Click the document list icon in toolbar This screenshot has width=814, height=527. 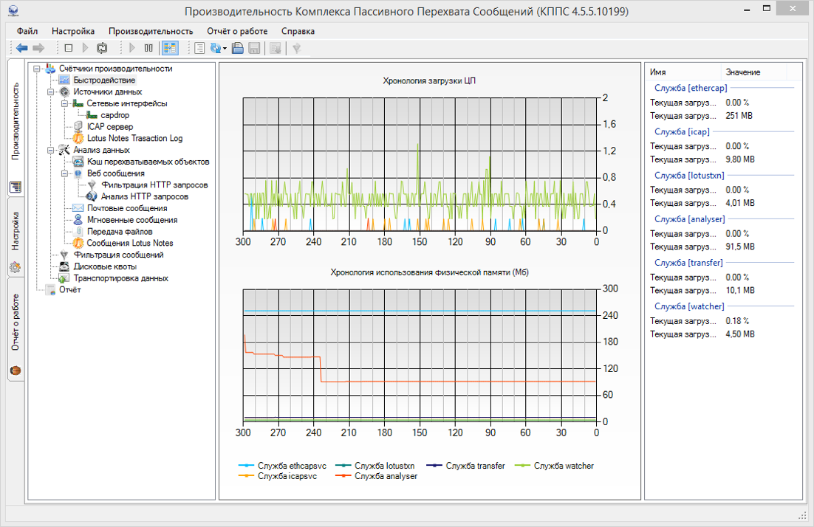click(x=199, y=48)
